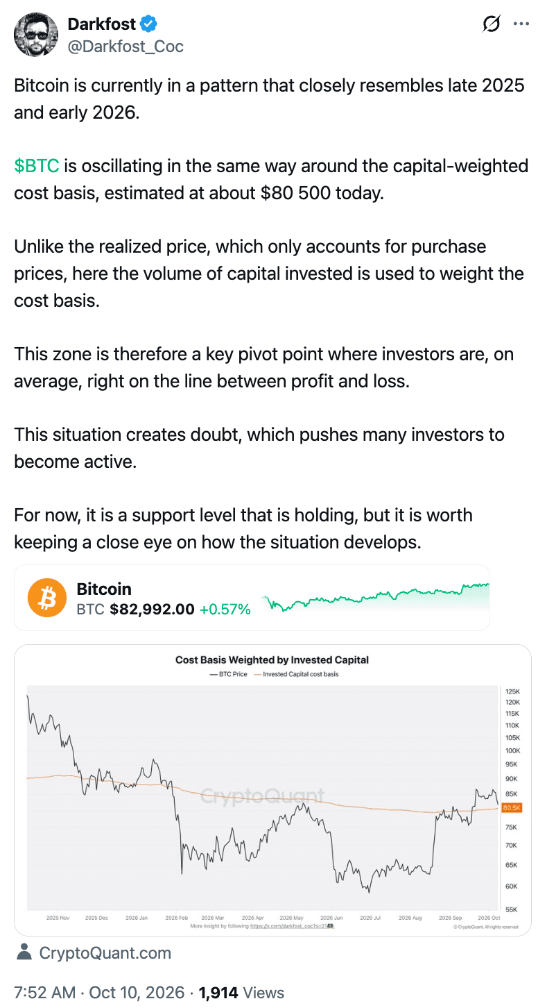The height and width of the screenshot is (1008, 538).
Task: Open the three-dot more options menu
Action: click(520, 24)
